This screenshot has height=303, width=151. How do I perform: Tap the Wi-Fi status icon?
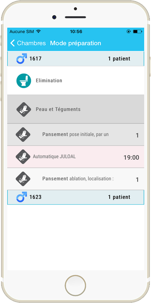[39, 31]
